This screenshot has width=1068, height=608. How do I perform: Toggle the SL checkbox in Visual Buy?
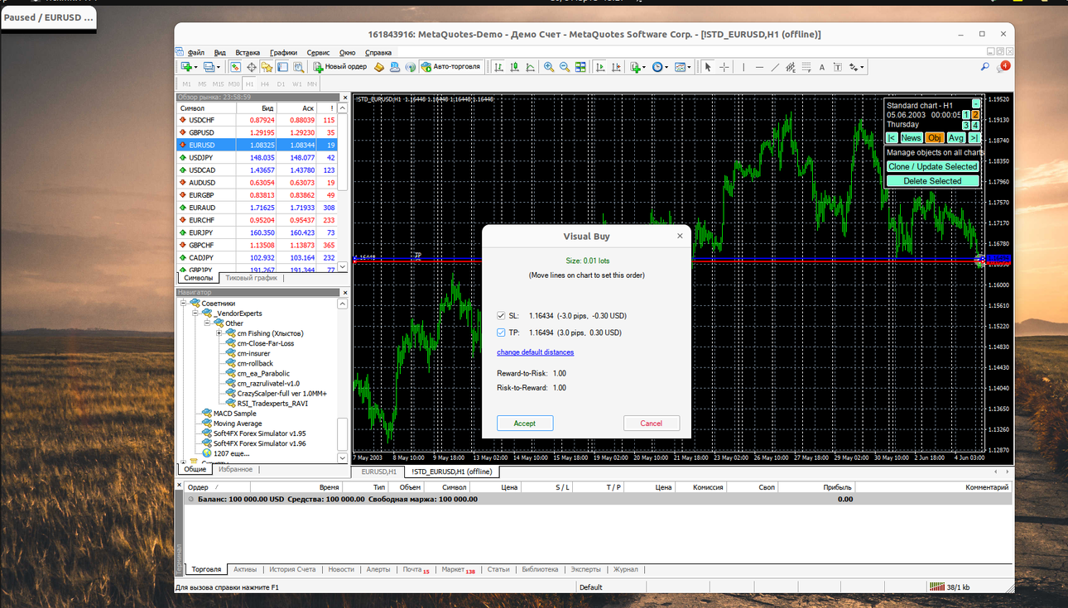click(501, 316)
